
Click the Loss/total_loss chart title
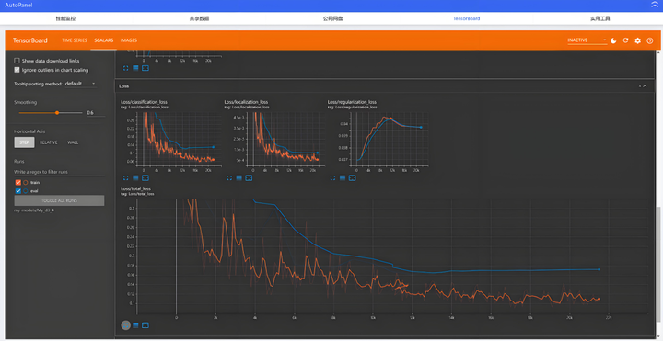135,188
